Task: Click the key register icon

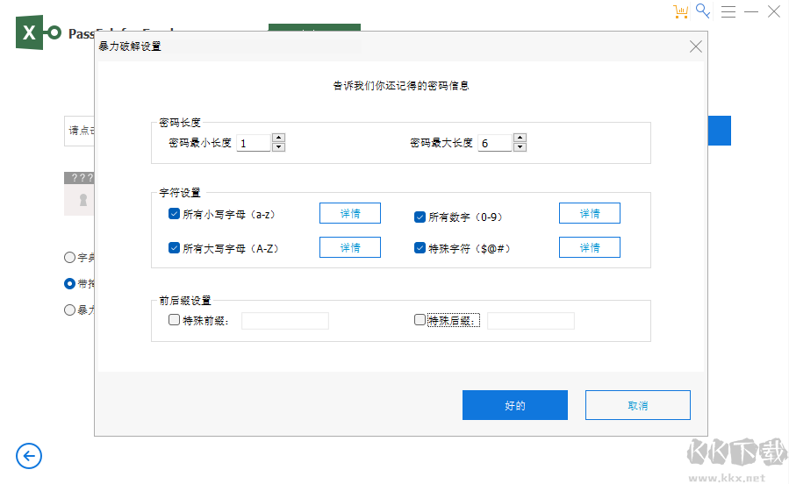Action: click(702, 11)
